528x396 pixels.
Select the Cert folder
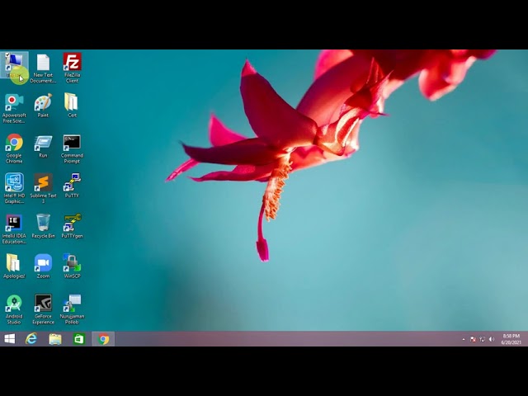coord(72,106)
